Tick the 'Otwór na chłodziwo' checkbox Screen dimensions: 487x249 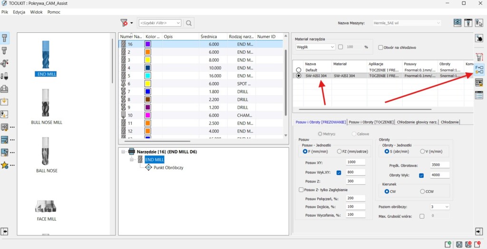coord(380,47)
